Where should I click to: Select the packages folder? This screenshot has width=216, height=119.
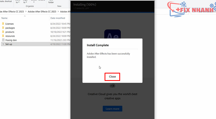[x=10, y=28]
